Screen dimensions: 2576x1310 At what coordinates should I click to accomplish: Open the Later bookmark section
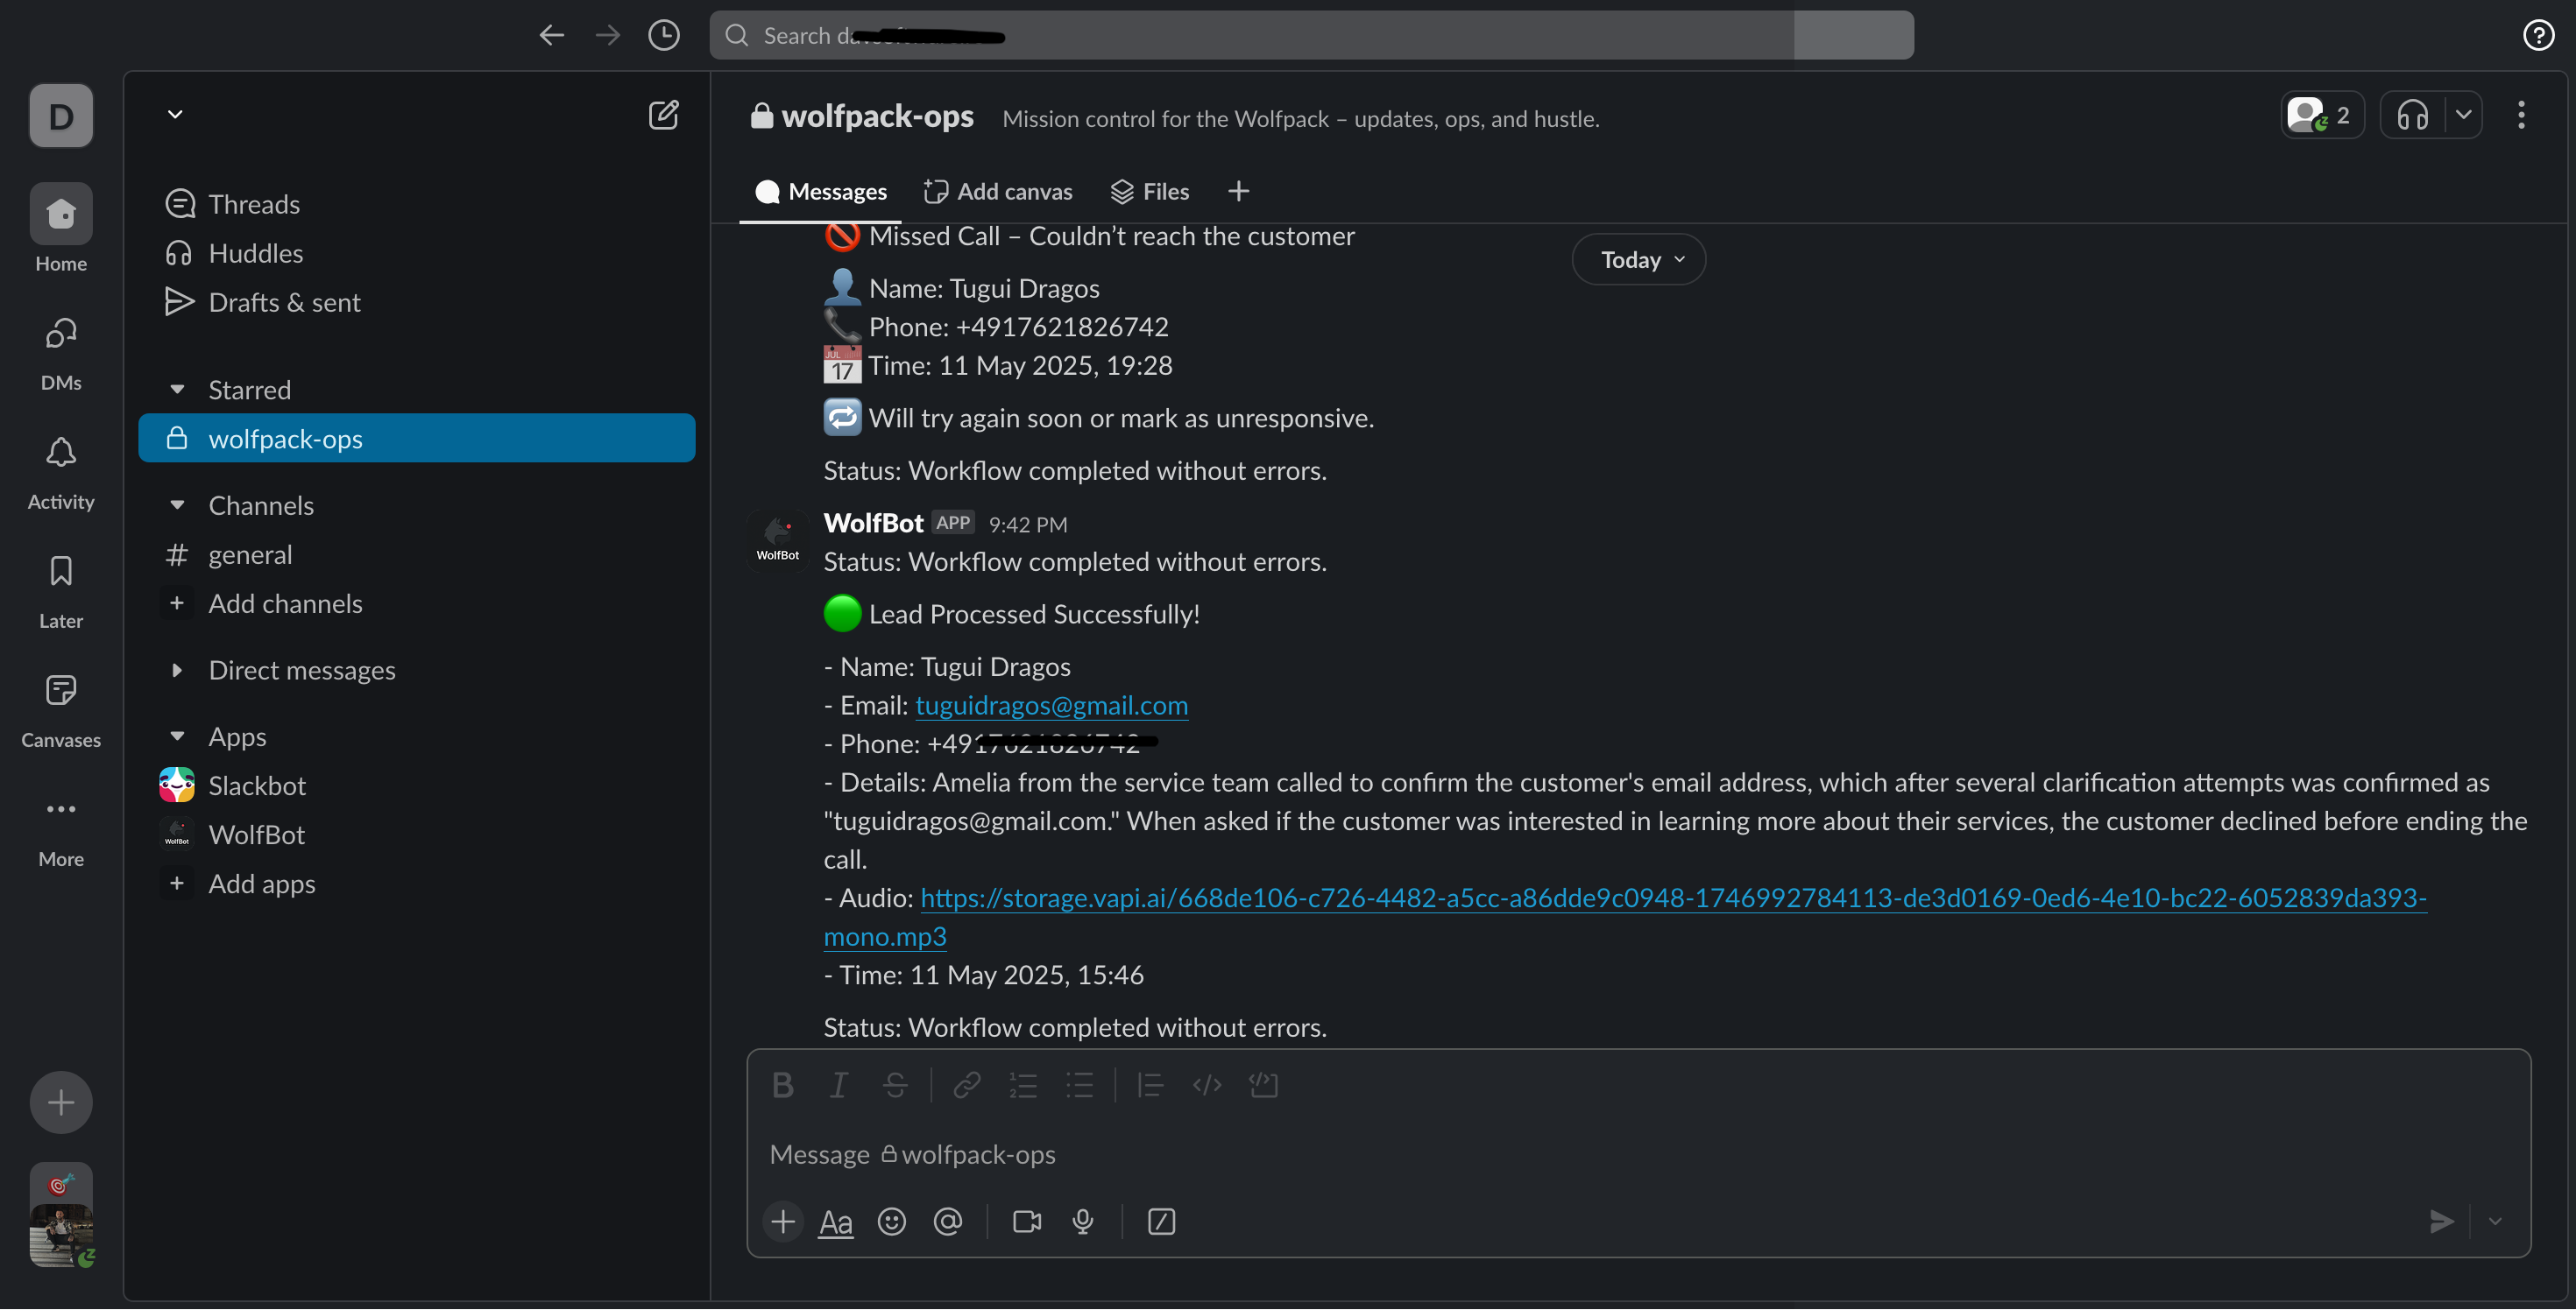coord(61,592)
